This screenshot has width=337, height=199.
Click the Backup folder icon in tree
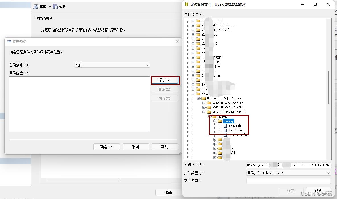coord(220,121)
